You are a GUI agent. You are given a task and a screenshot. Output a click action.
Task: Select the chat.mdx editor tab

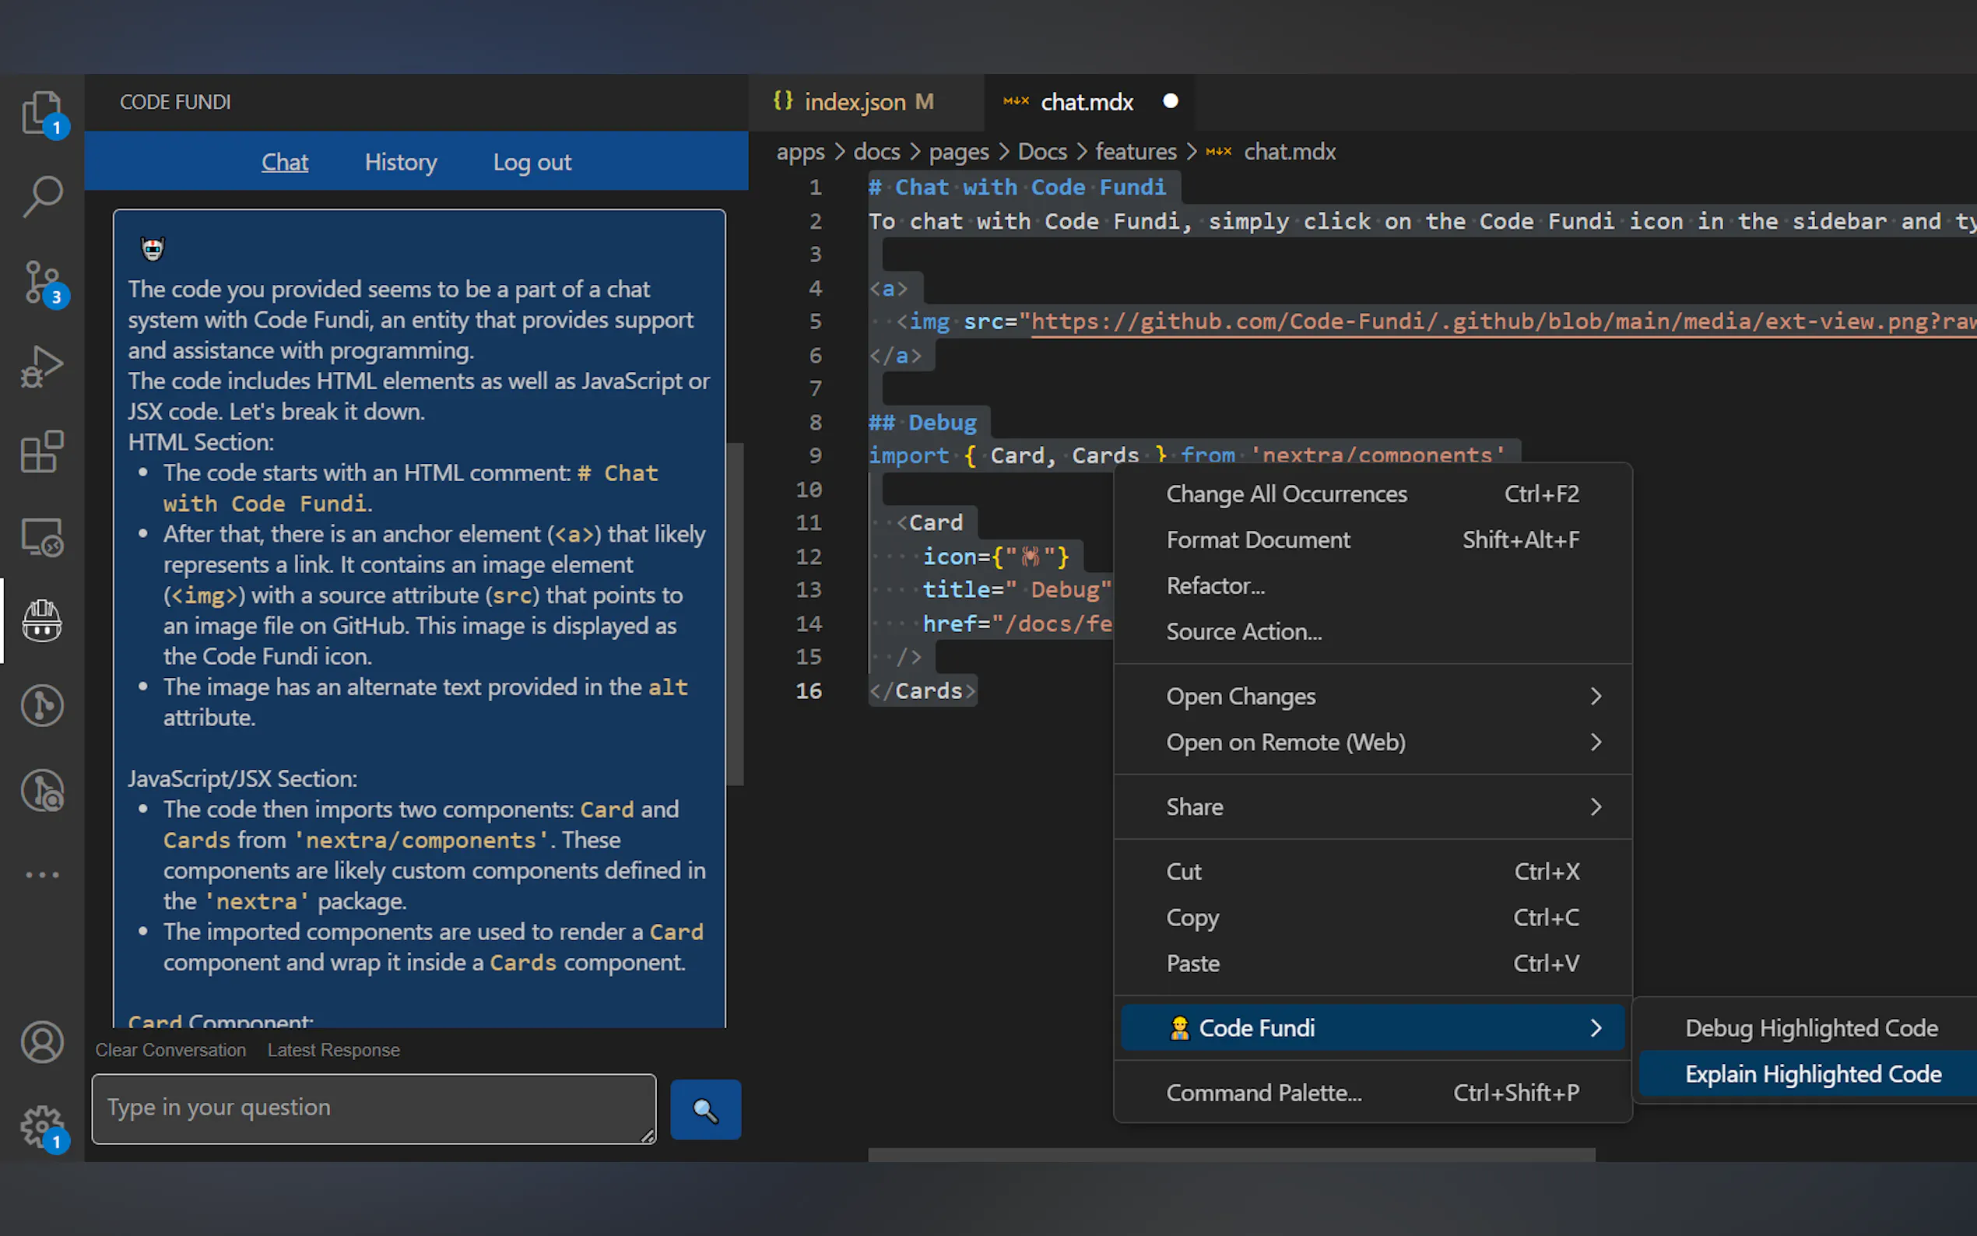(1089, 101)
